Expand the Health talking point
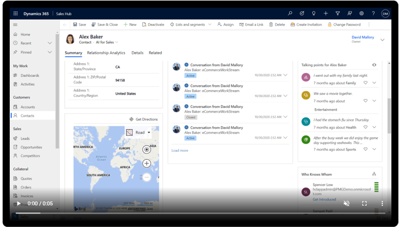This screenshot has height=227, width=399. click(x=374, y=127)
